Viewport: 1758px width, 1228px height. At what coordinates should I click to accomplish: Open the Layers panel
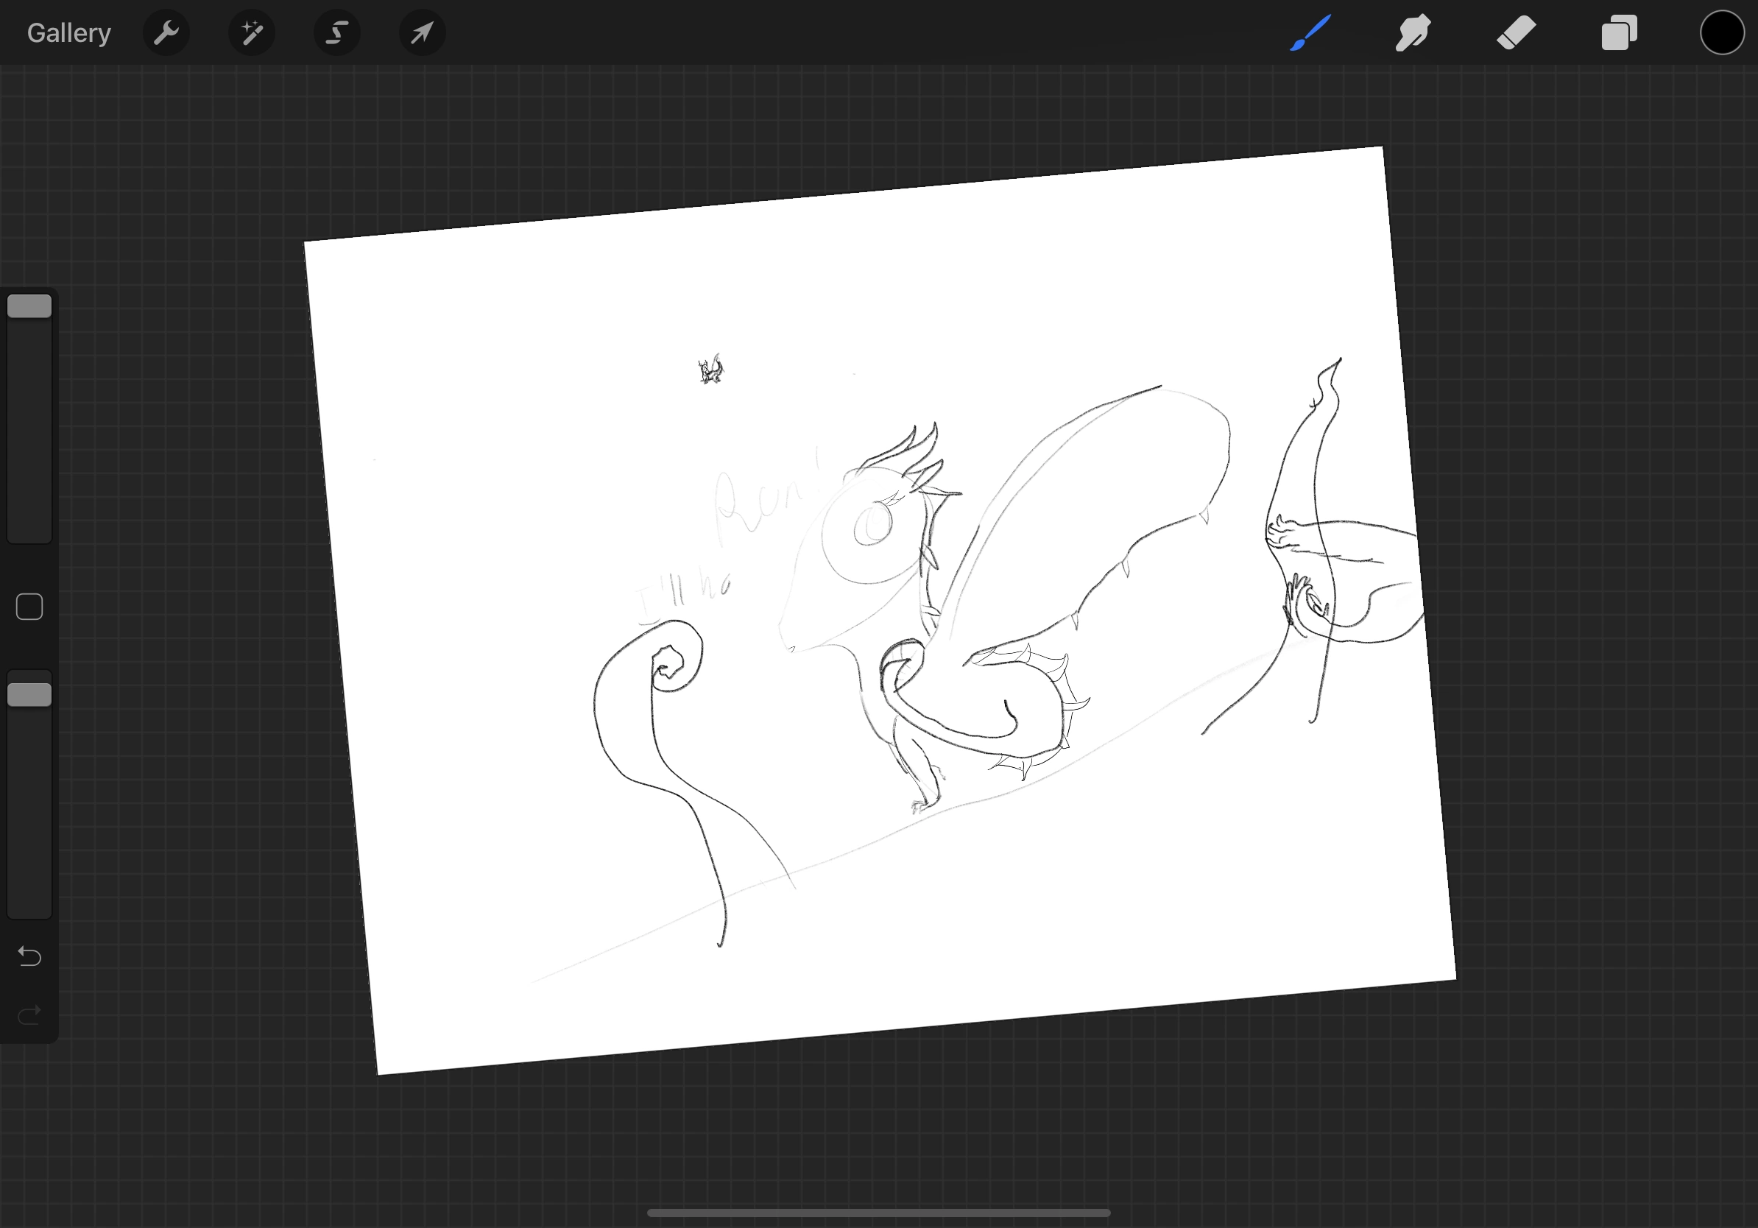pyautogui.click(x=1619, y=33)
